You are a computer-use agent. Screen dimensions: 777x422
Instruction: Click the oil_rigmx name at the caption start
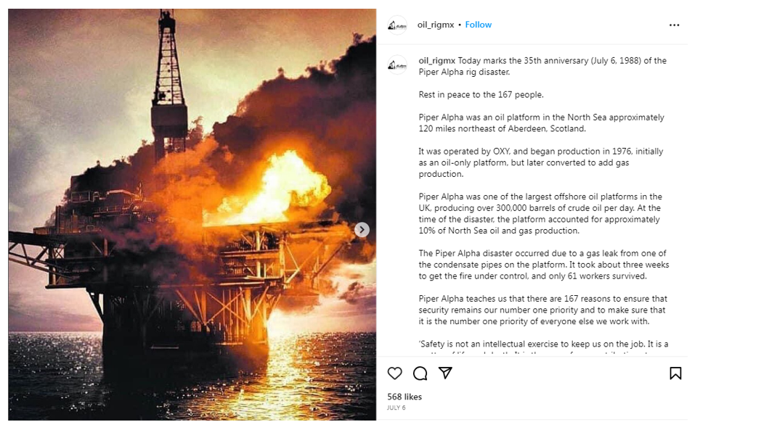pyautogui.click(x=436, y=60)
